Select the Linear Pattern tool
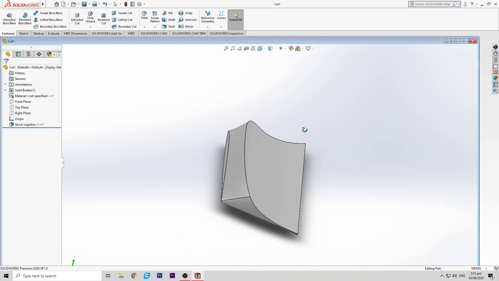This screenshot has width=499, height=281. tap(155, 17)
